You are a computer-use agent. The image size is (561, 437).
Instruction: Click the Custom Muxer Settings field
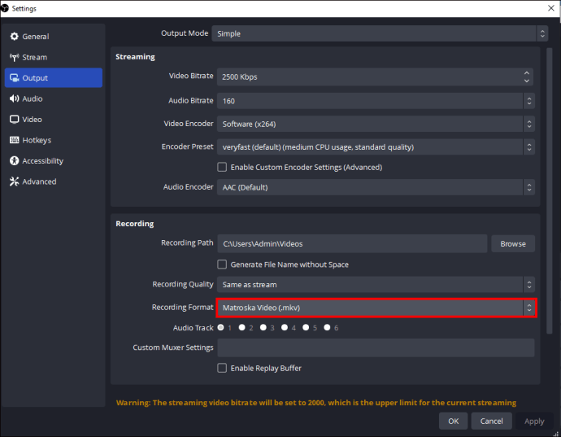[x=376, y=347]
